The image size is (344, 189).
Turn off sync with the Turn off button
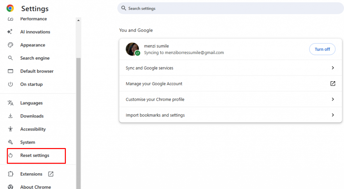pos(322,49)
